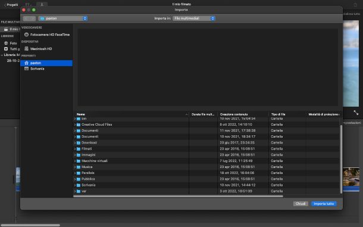Viewport: 363px width, 227px height.
Task: Click the Musica folder icon
Action: click(79, 167)
